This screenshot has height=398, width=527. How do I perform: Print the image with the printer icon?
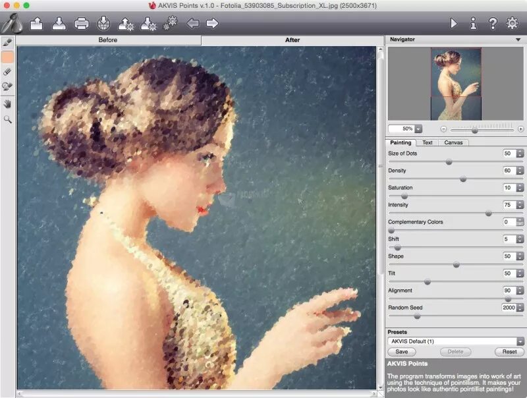point(81,24)
